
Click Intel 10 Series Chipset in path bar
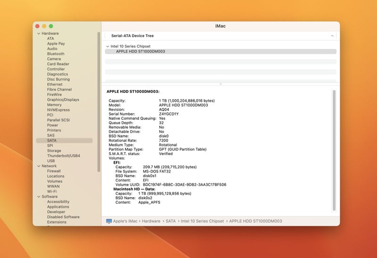click(202, 221)
